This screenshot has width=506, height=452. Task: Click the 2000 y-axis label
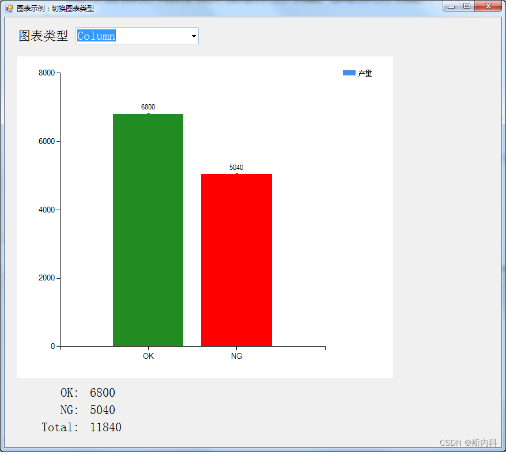tap(47, 278)
